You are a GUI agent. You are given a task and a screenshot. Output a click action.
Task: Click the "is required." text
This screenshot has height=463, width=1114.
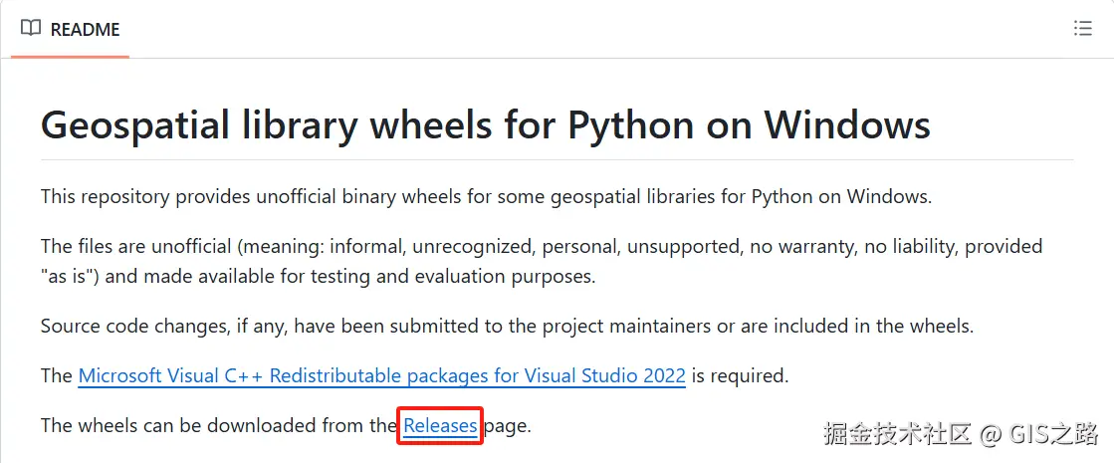tap(740, 376)
